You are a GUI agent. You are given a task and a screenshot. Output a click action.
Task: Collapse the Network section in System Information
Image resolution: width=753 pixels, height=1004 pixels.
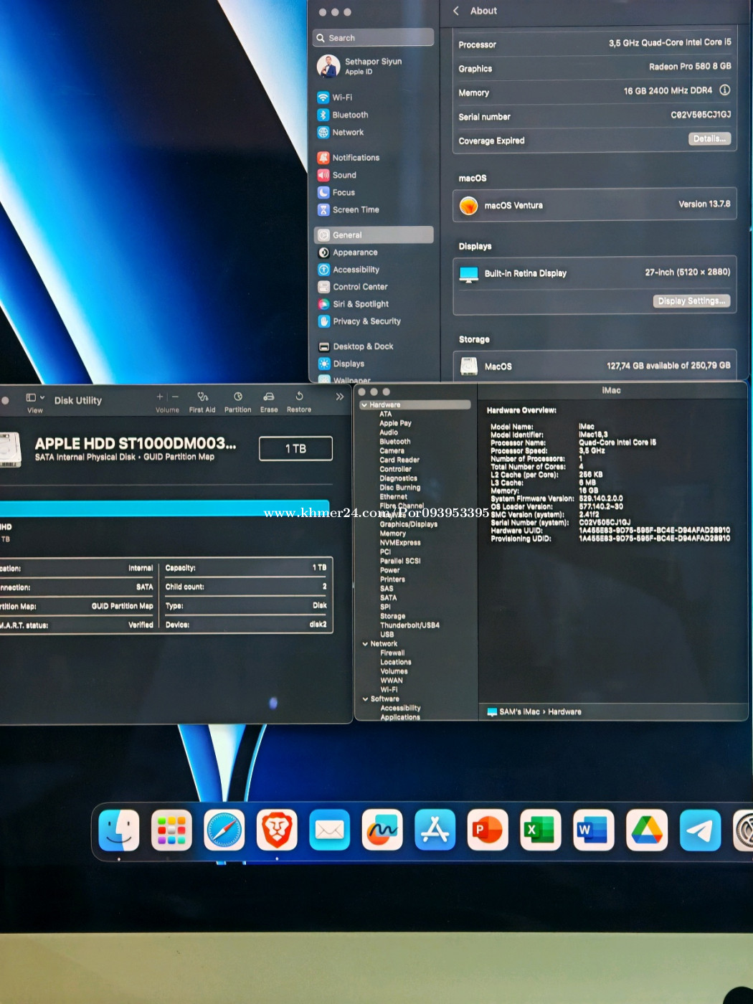pos(365,644)
